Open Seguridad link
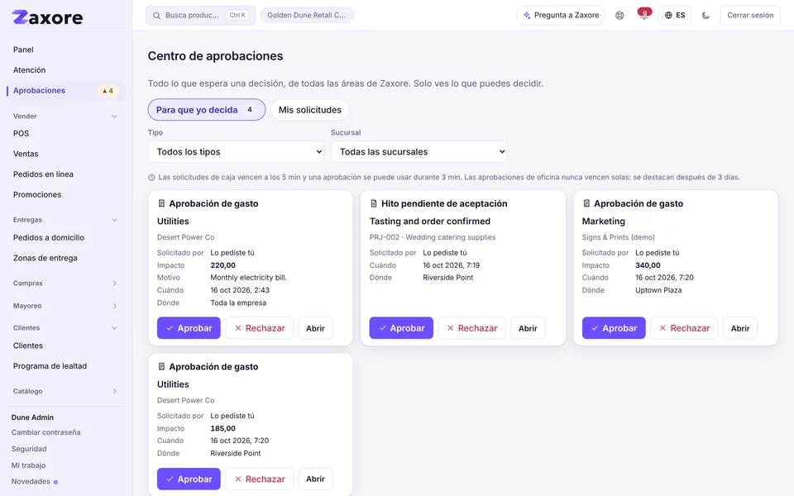Screen dimensions: 794x496 [x=29, y=449]
